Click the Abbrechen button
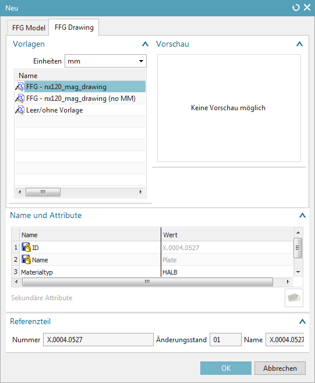The width and height of the screenshot is (315, 383). pos(280,368)
